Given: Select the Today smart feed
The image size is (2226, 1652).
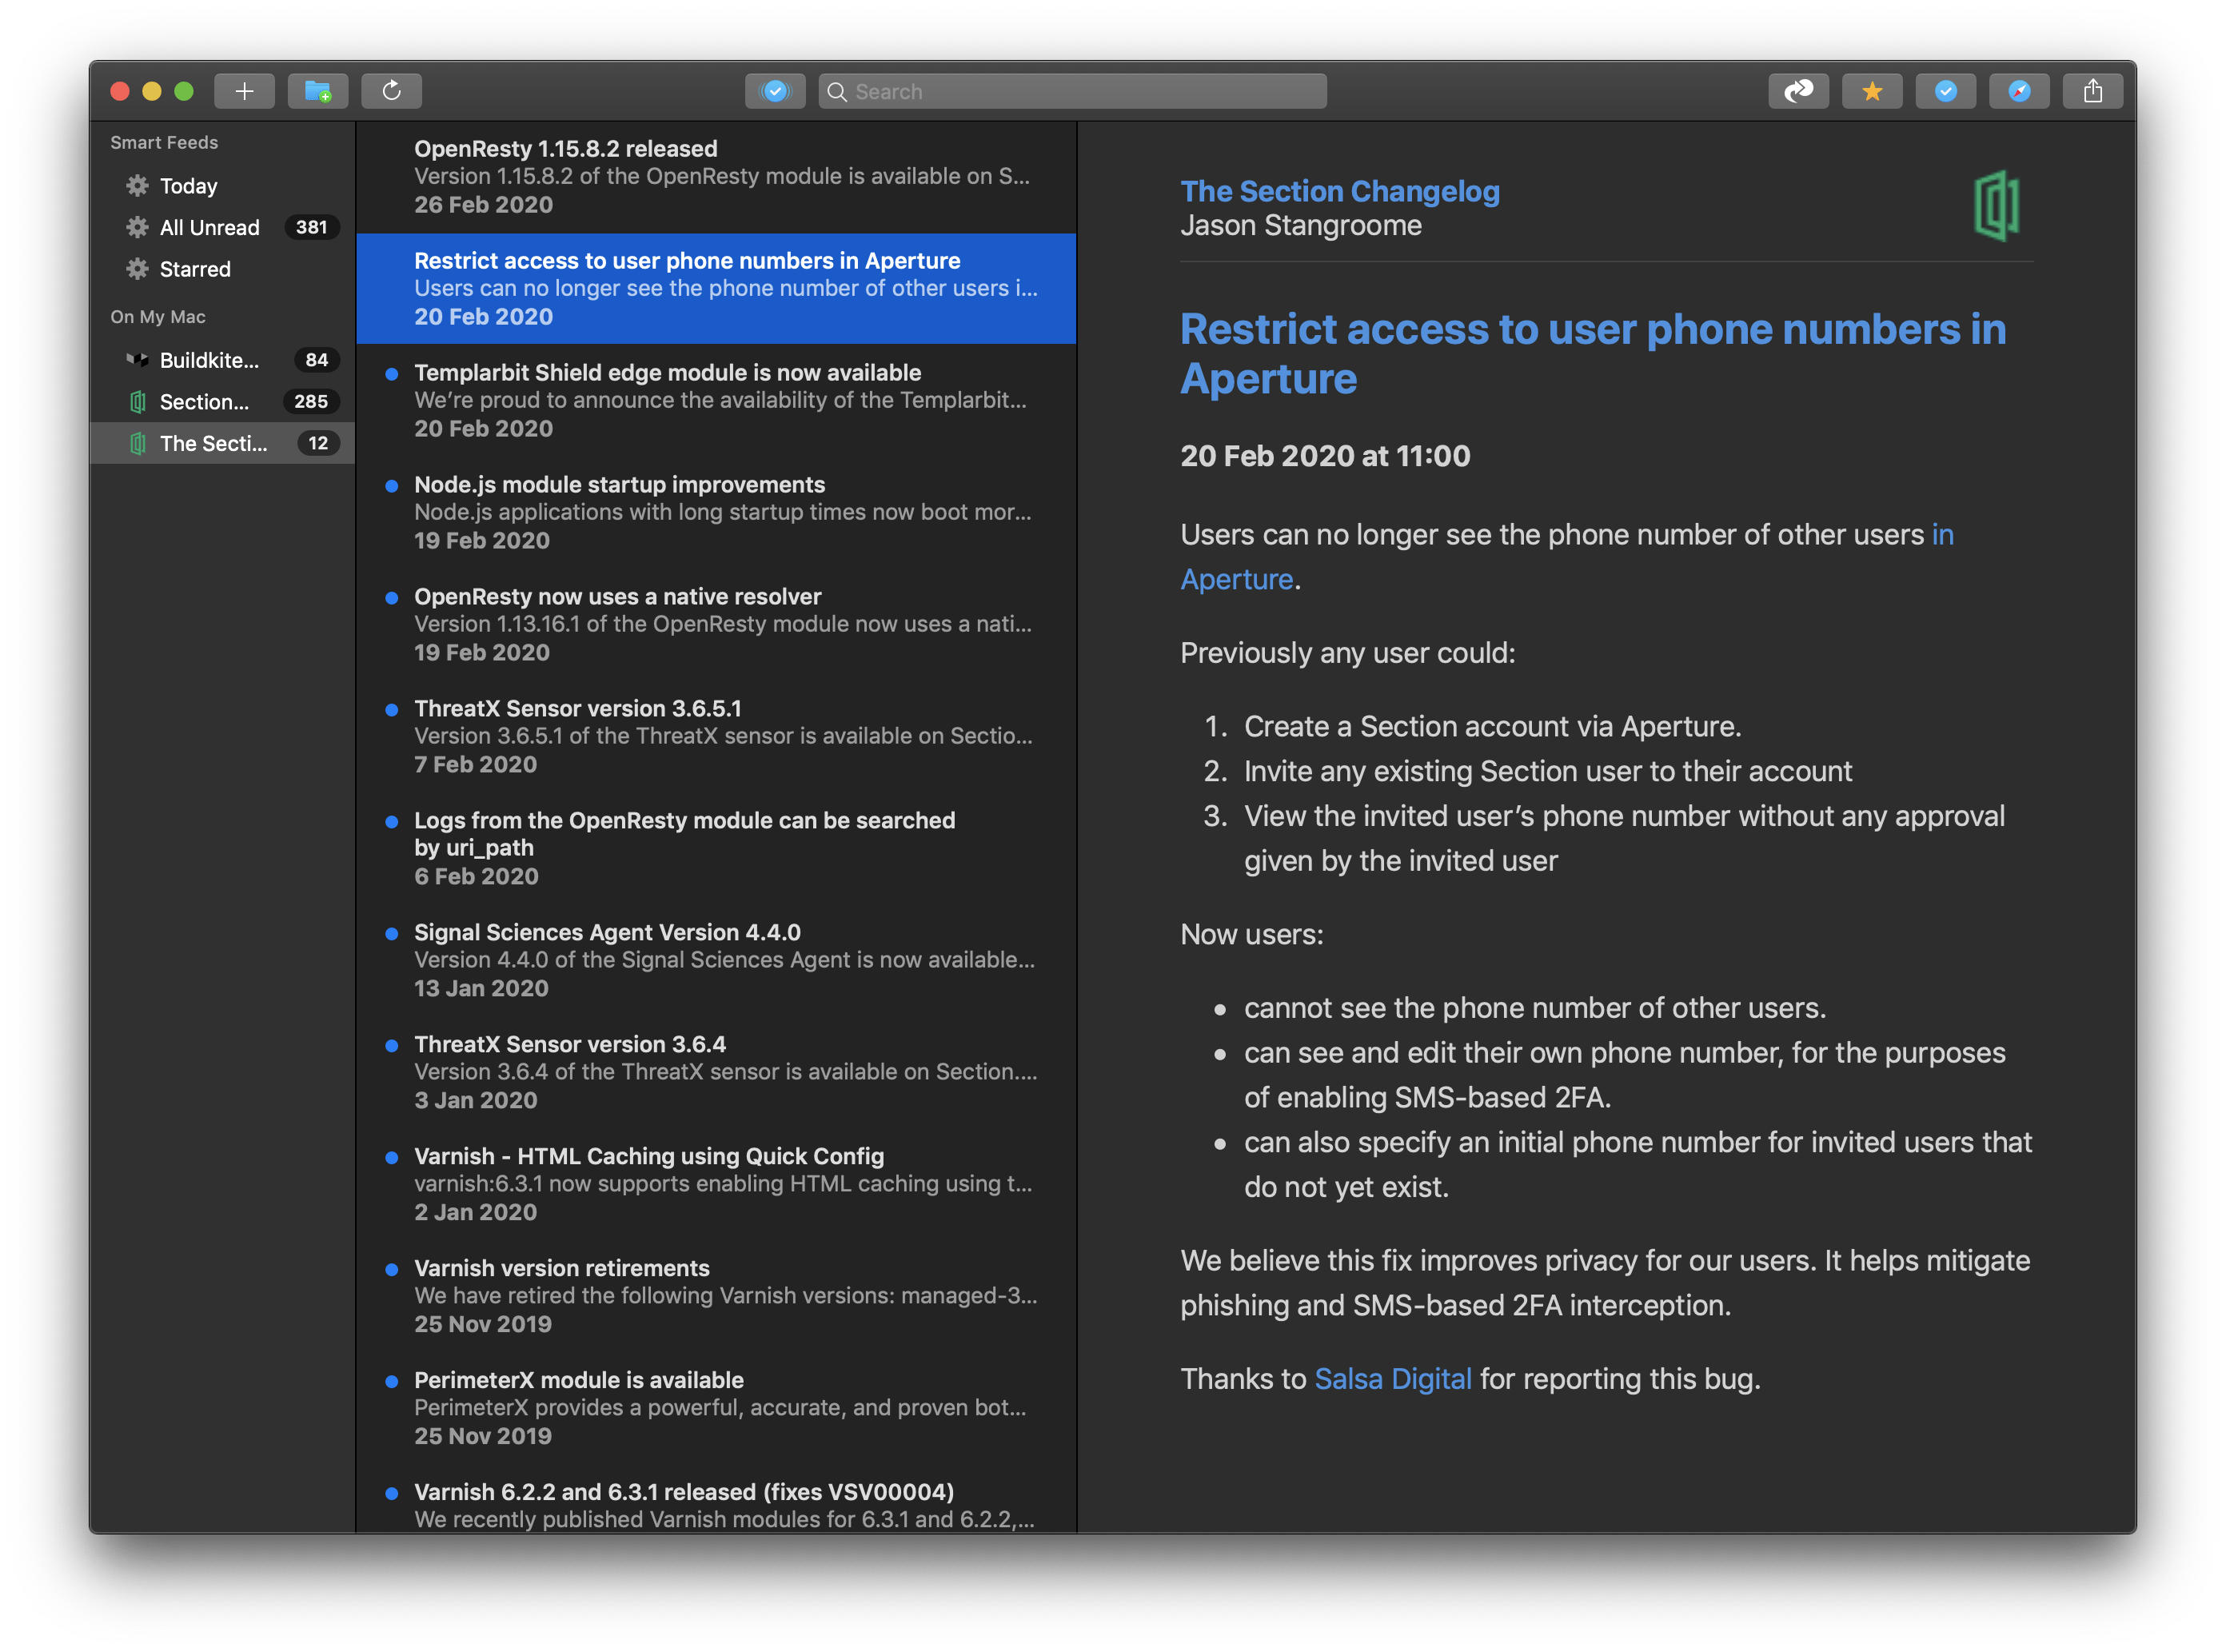Looking at the screenshot, I should point(222,186).
